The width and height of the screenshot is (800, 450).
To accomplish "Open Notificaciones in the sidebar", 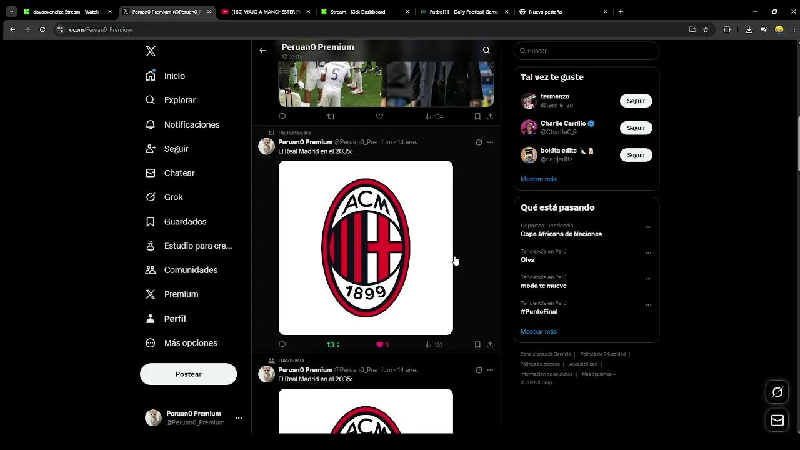I will pos(182,124).
